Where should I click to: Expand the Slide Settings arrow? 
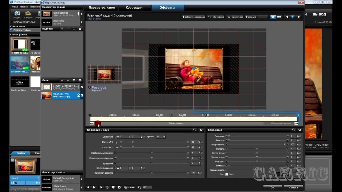82,14
